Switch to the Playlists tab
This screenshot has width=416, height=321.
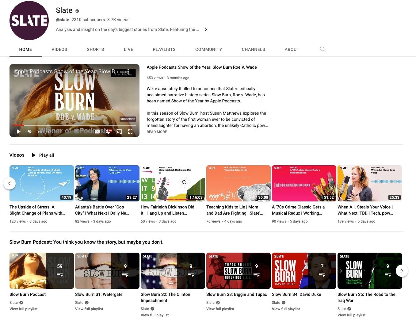click(164, 49)
